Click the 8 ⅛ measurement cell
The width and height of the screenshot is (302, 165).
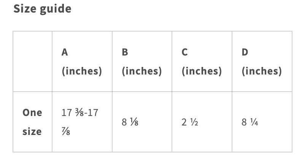142,122
